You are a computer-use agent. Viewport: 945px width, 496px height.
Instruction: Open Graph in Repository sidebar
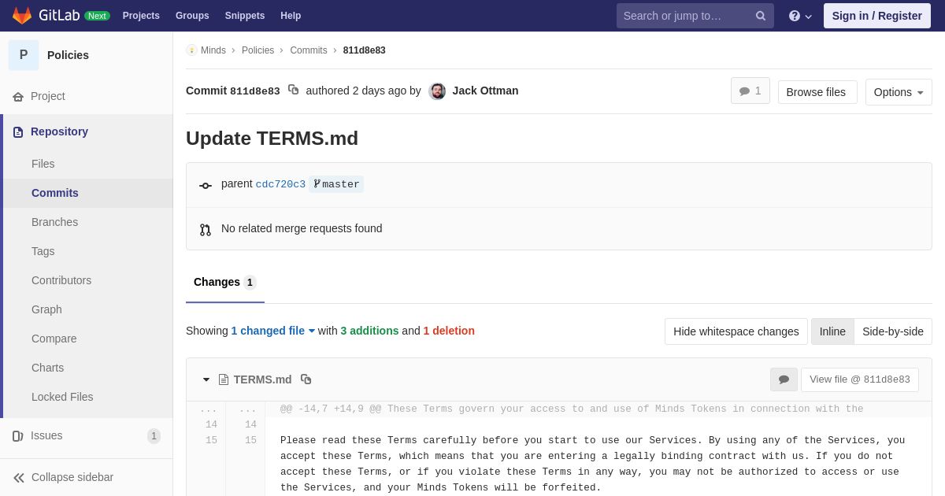[x=46, y=309]
